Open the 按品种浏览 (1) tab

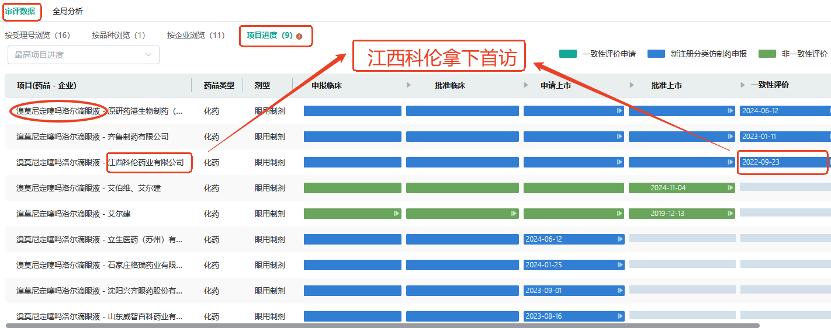(x=119, y=35)
